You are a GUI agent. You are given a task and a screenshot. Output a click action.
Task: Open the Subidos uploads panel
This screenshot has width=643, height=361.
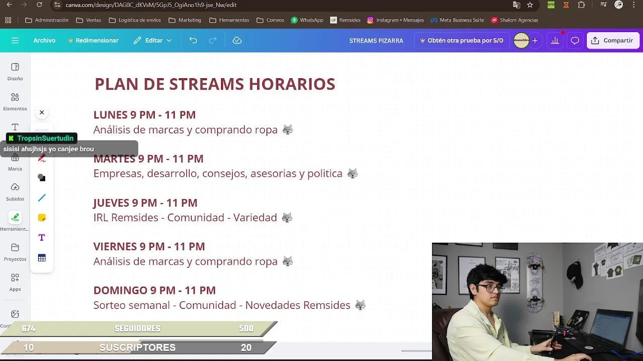(x=15, y=192)
